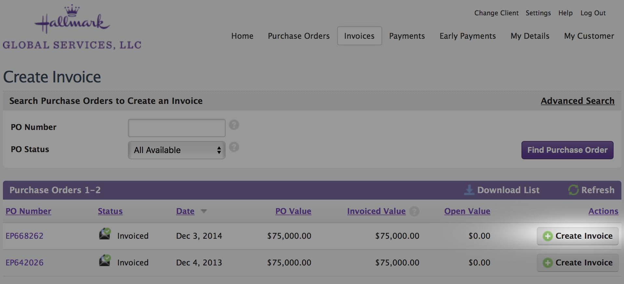Click green plus icon in EP668262 row
The height and width of the screenshot is (284, 624).
click(x=548, y=236)
